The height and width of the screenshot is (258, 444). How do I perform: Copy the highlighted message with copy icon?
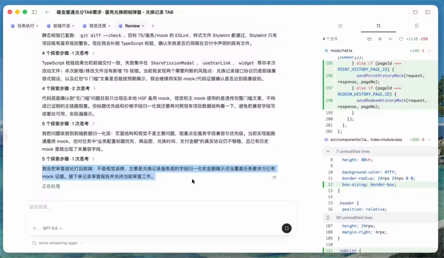click(274, 177)
